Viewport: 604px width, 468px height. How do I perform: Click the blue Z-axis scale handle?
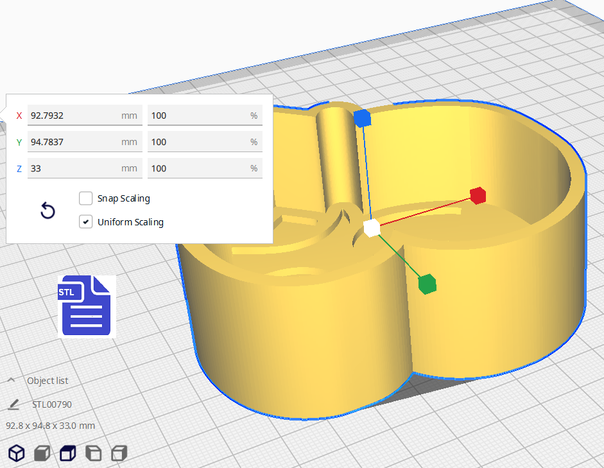point(363,119)
